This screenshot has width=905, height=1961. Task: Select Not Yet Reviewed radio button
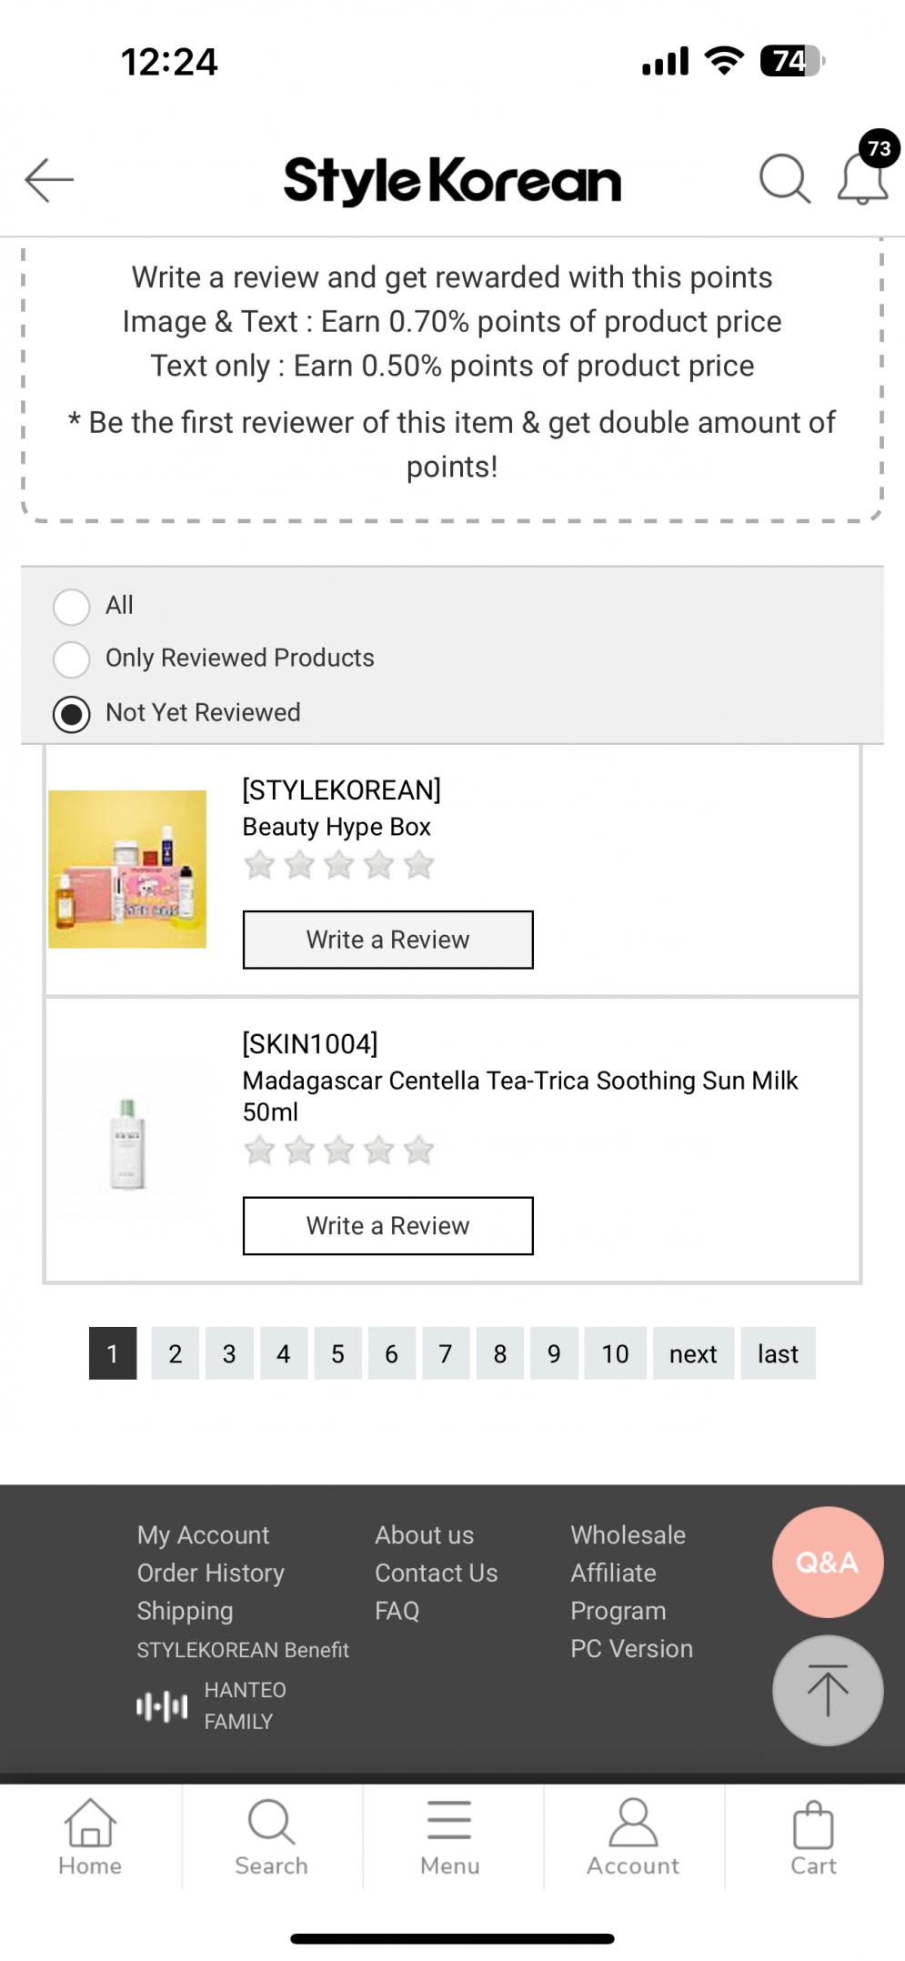(x=72, y=714)
